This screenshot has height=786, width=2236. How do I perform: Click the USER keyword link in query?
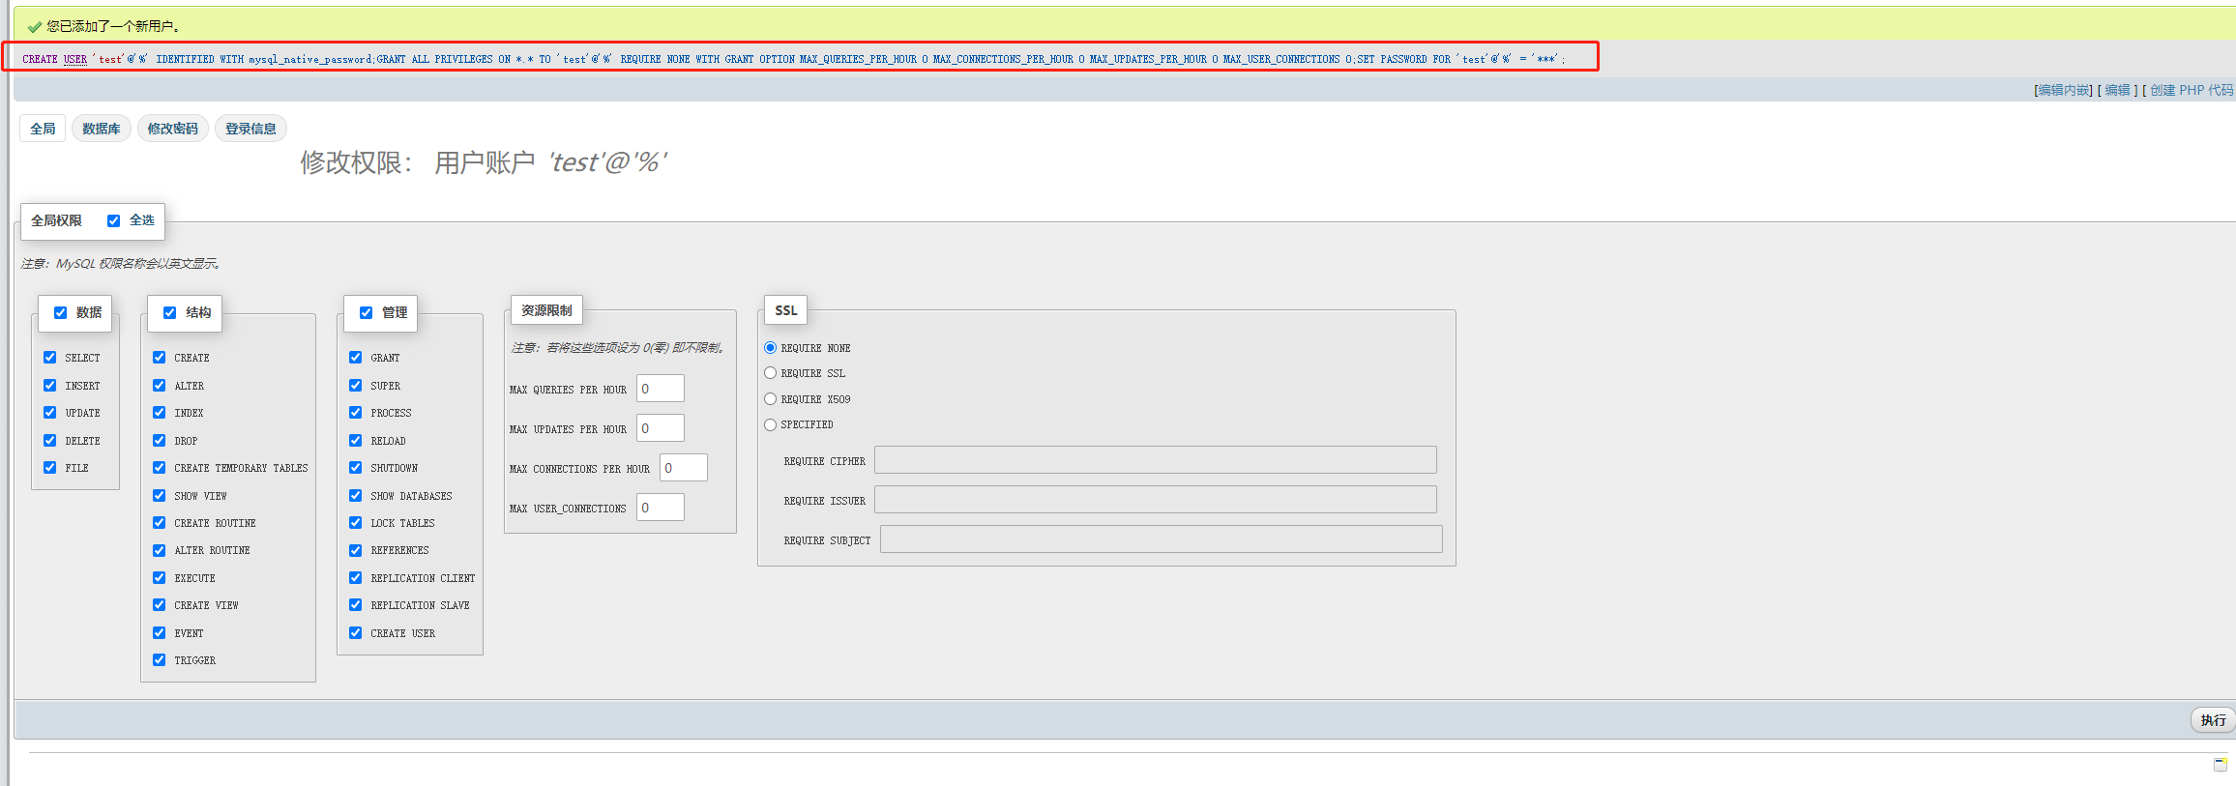pyautogui.click(x=75, y=59)
